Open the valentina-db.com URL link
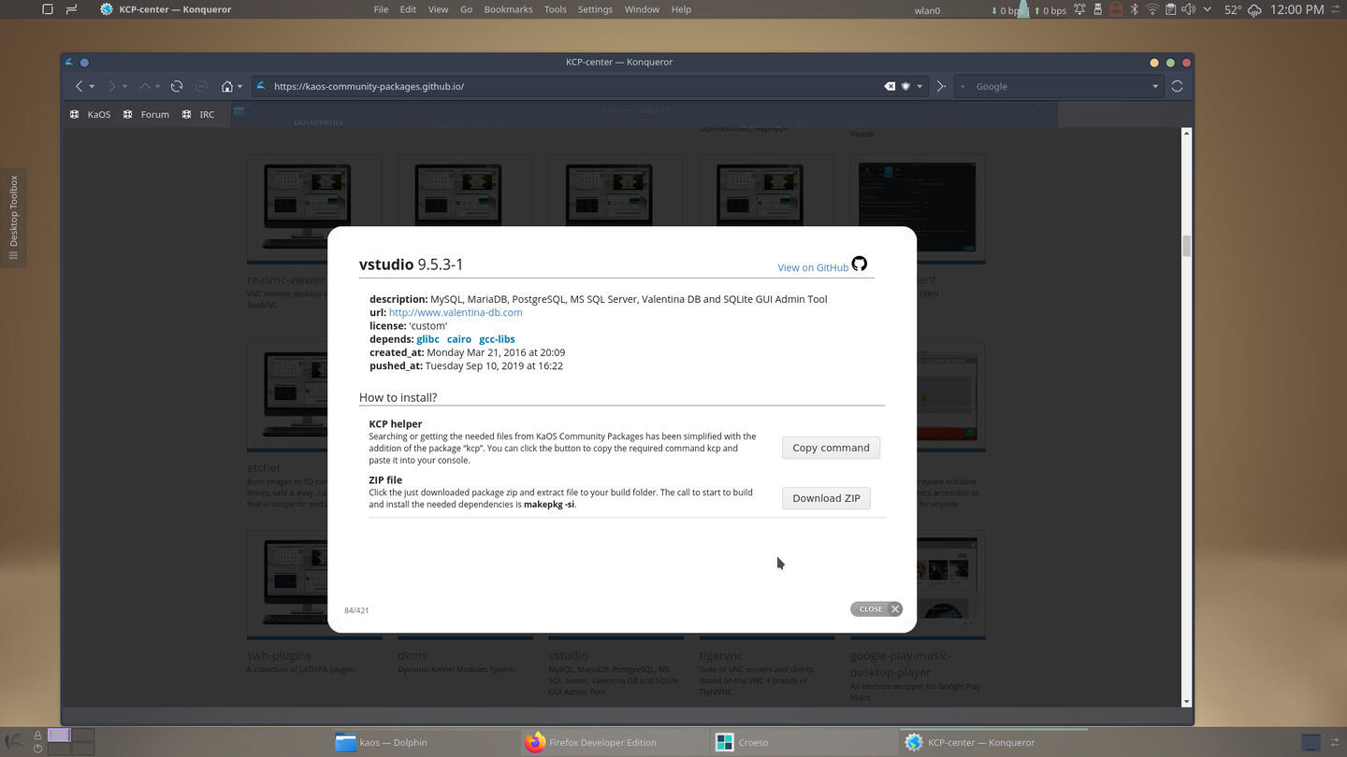This screenshot has height=757, width=1347. coord(456,312)
